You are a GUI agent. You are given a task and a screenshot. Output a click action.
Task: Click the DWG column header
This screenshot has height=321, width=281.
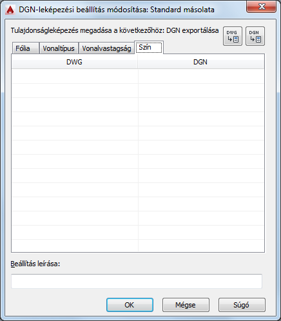pyautogui.click(x=74, y=62)
